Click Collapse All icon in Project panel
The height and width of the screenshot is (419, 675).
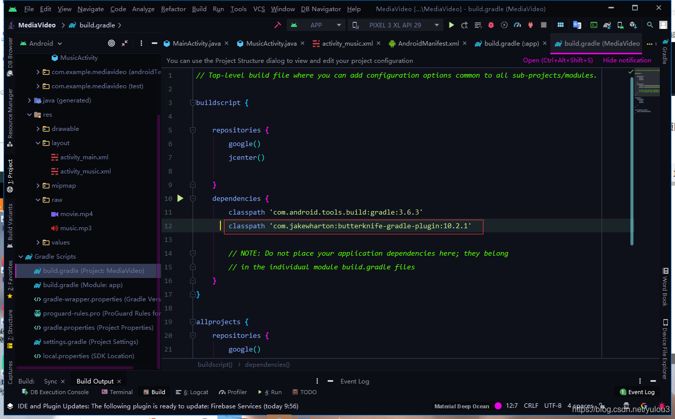click(125, 44)
